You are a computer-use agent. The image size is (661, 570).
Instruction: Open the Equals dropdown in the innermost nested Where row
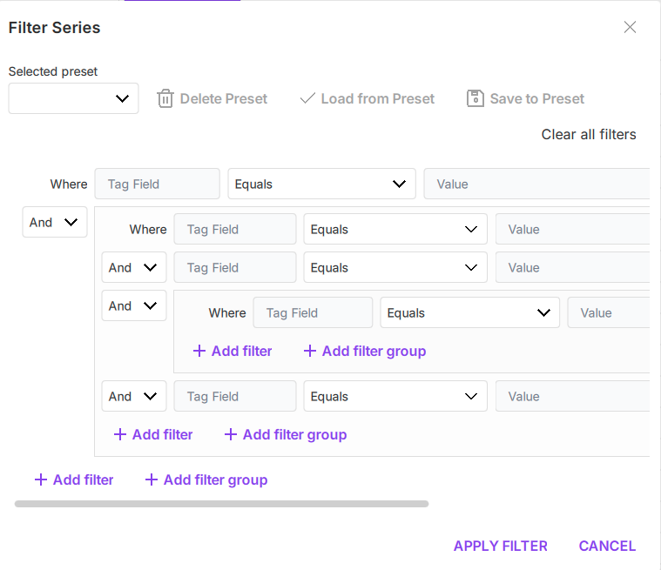tap(470, 312)
